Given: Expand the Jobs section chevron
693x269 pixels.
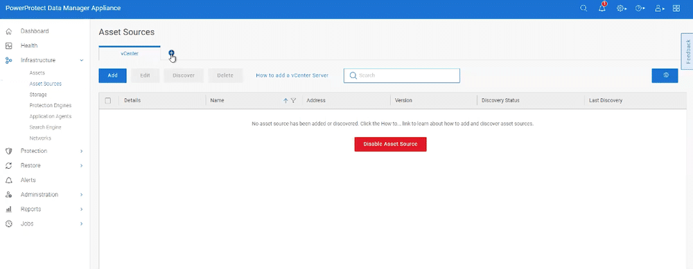Looking at the screenshot, I should 81,224.
